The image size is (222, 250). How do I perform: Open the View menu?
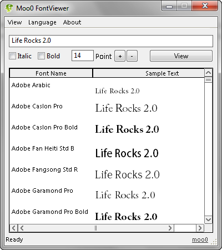[x=14, y=22]
